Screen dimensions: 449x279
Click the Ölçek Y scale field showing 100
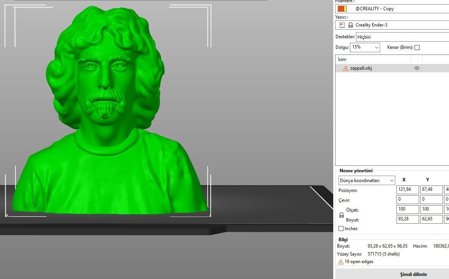pyautogui.click(x=431, y=209)
